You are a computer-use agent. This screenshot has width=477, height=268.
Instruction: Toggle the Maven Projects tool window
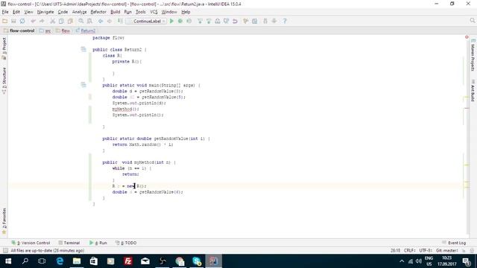tap(473, 55)
